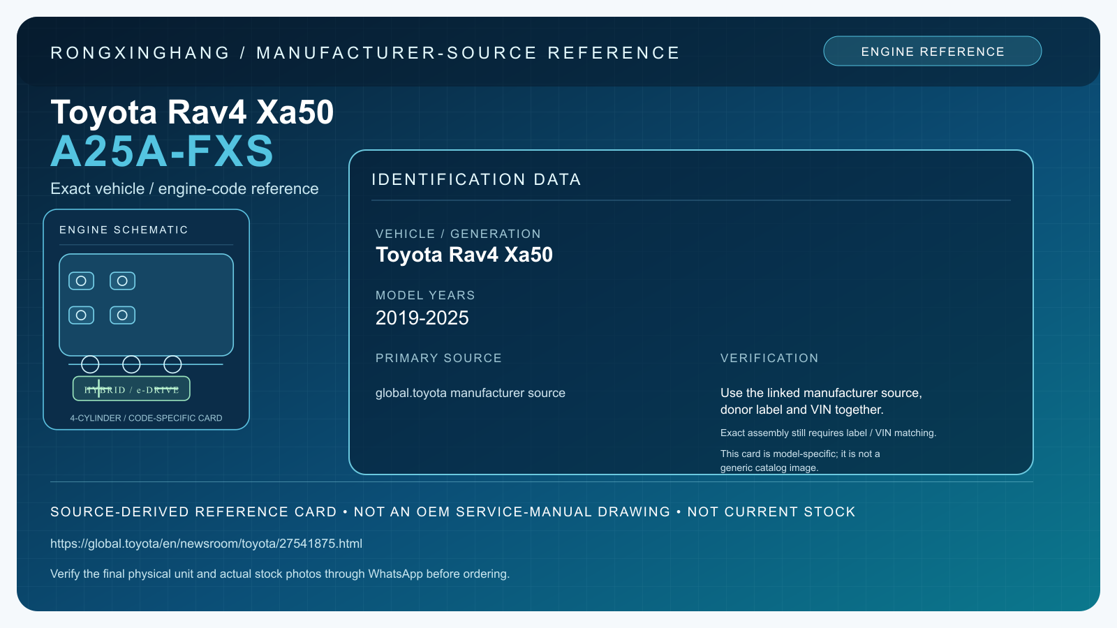The height and width of the screenshot is (628, 1117).
Task: Click the MODEL YEARS label
Action: click(x=425, y=295)
